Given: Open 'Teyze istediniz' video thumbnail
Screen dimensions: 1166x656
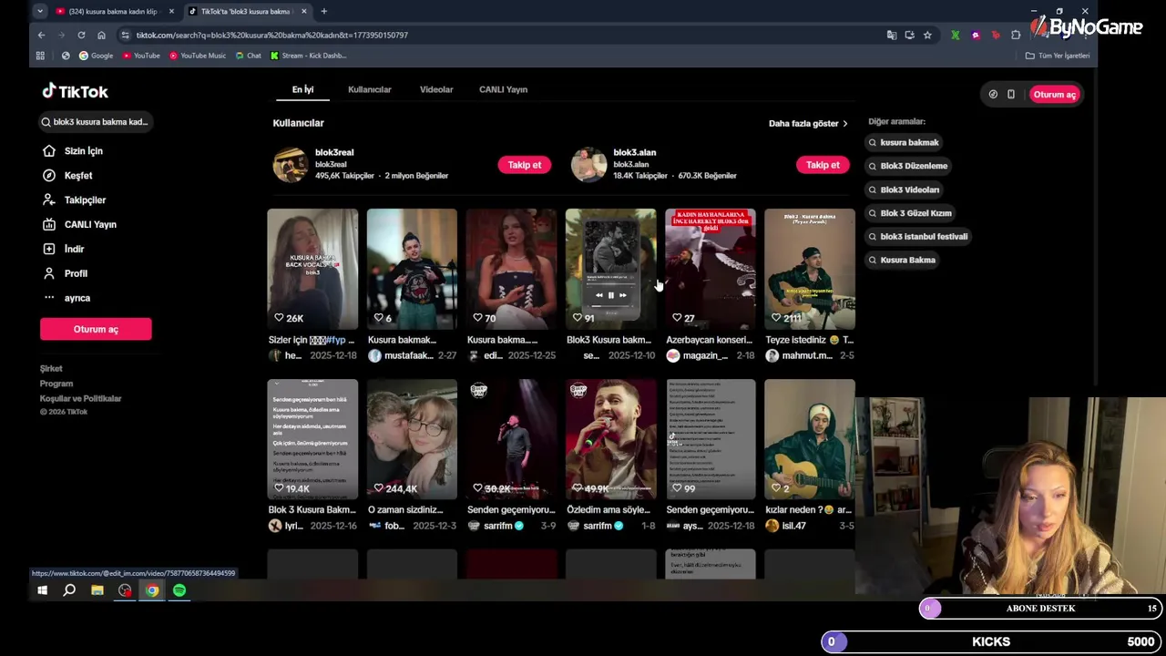Looking at the screenshot, I should (x=810, y=269).
